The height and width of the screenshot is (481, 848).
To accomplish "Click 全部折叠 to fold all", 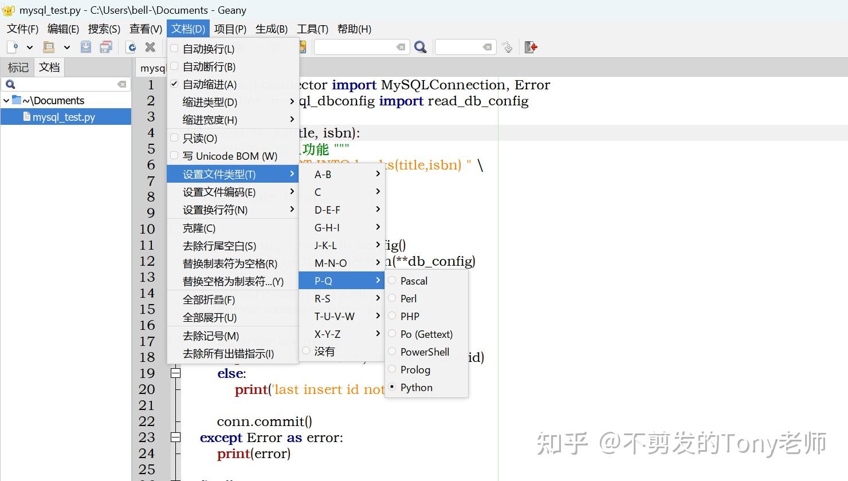I will 233,299.
